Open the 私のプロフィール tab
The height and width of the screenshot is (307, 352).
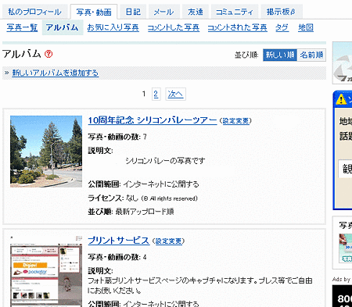coord(34,12)
